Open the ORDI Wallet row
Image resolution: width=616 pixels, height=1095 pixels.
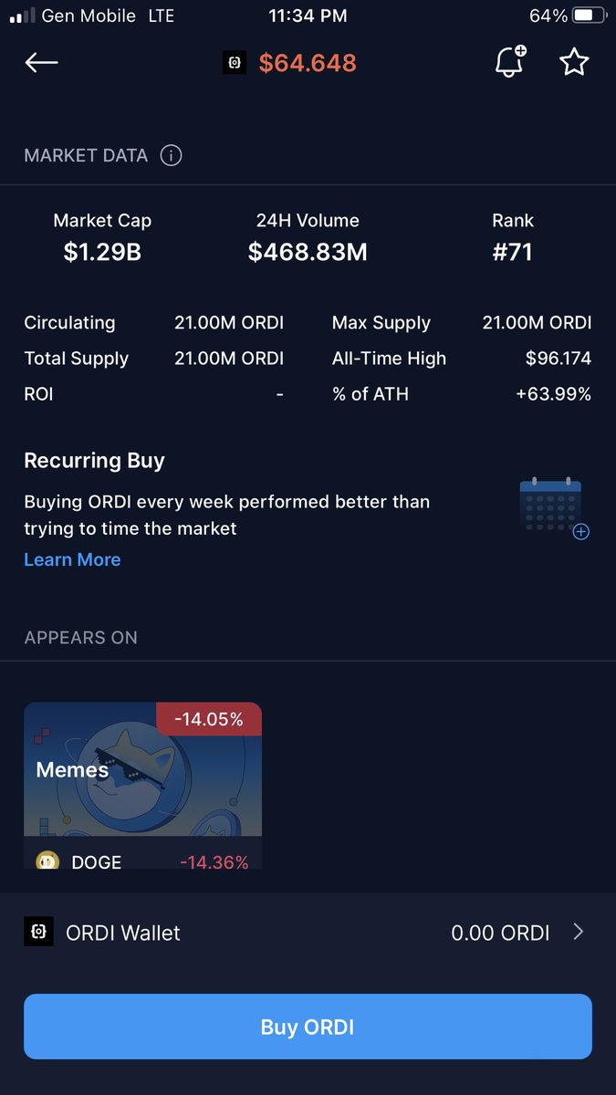[308, 933]
